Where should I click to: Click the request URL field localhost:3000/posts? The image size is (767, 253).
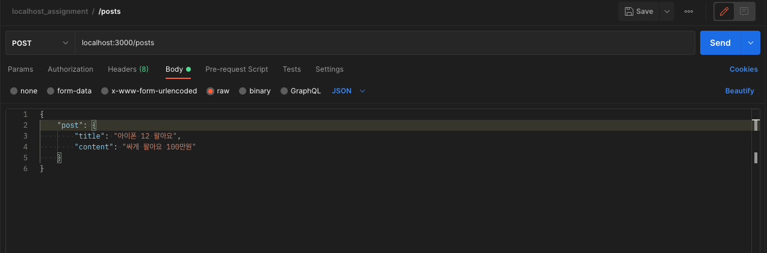pos(385,43)
